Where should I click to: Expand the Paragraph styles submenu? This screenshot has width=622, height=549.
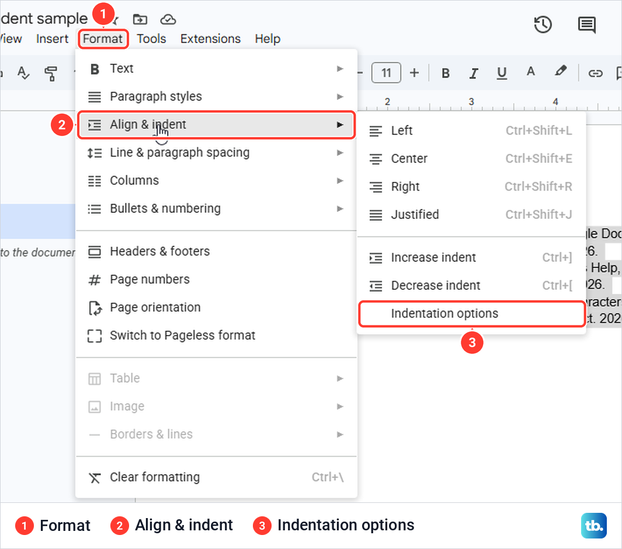pos(216,97)
